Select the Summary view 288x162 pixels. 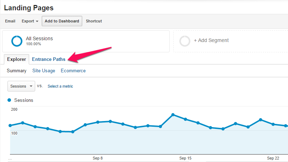pos(17,71)
